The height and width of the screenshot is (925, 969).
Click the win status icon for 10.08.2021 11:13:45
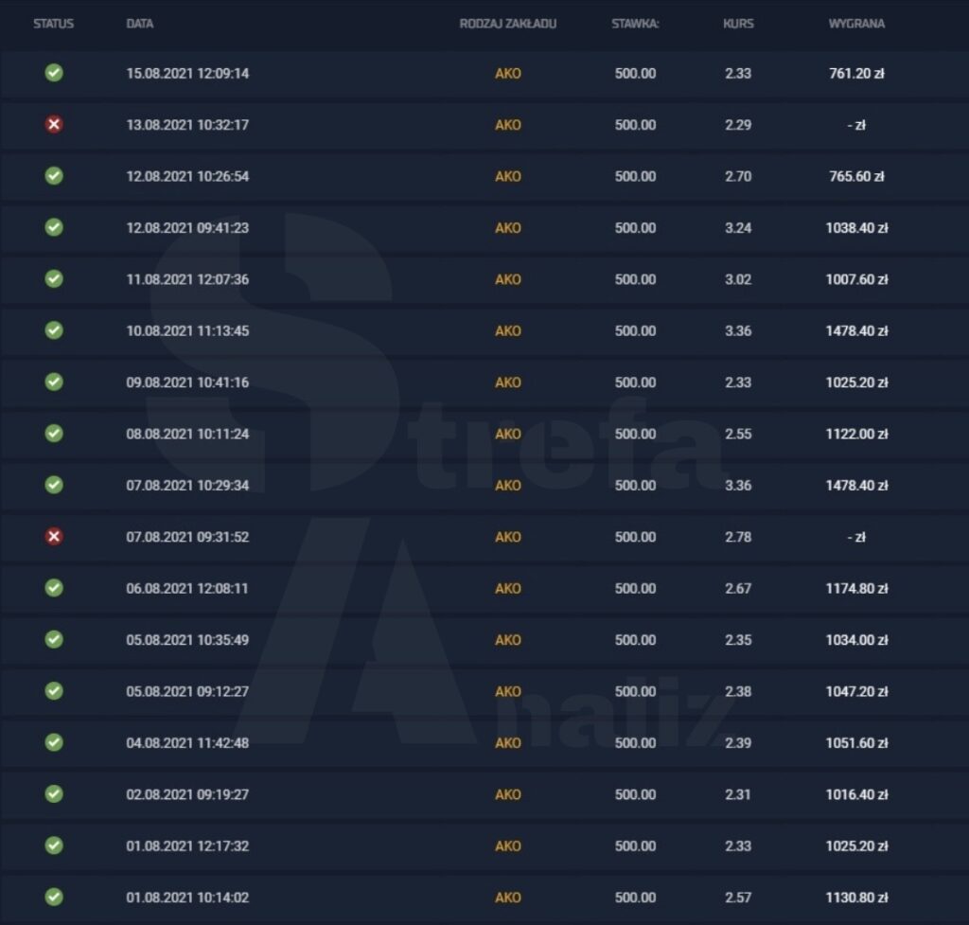point(54,330)
